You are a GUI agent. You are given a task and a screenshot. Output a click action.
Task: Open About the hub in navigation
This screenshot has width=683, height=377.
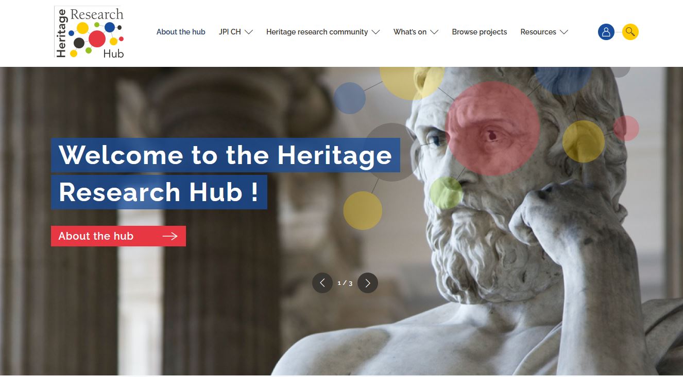click(x=181, y=32)
